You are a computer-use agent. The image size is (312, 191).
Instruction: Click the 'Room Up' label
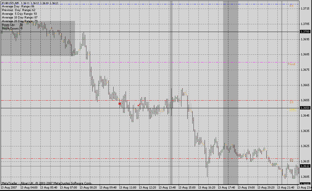(12, 25)
